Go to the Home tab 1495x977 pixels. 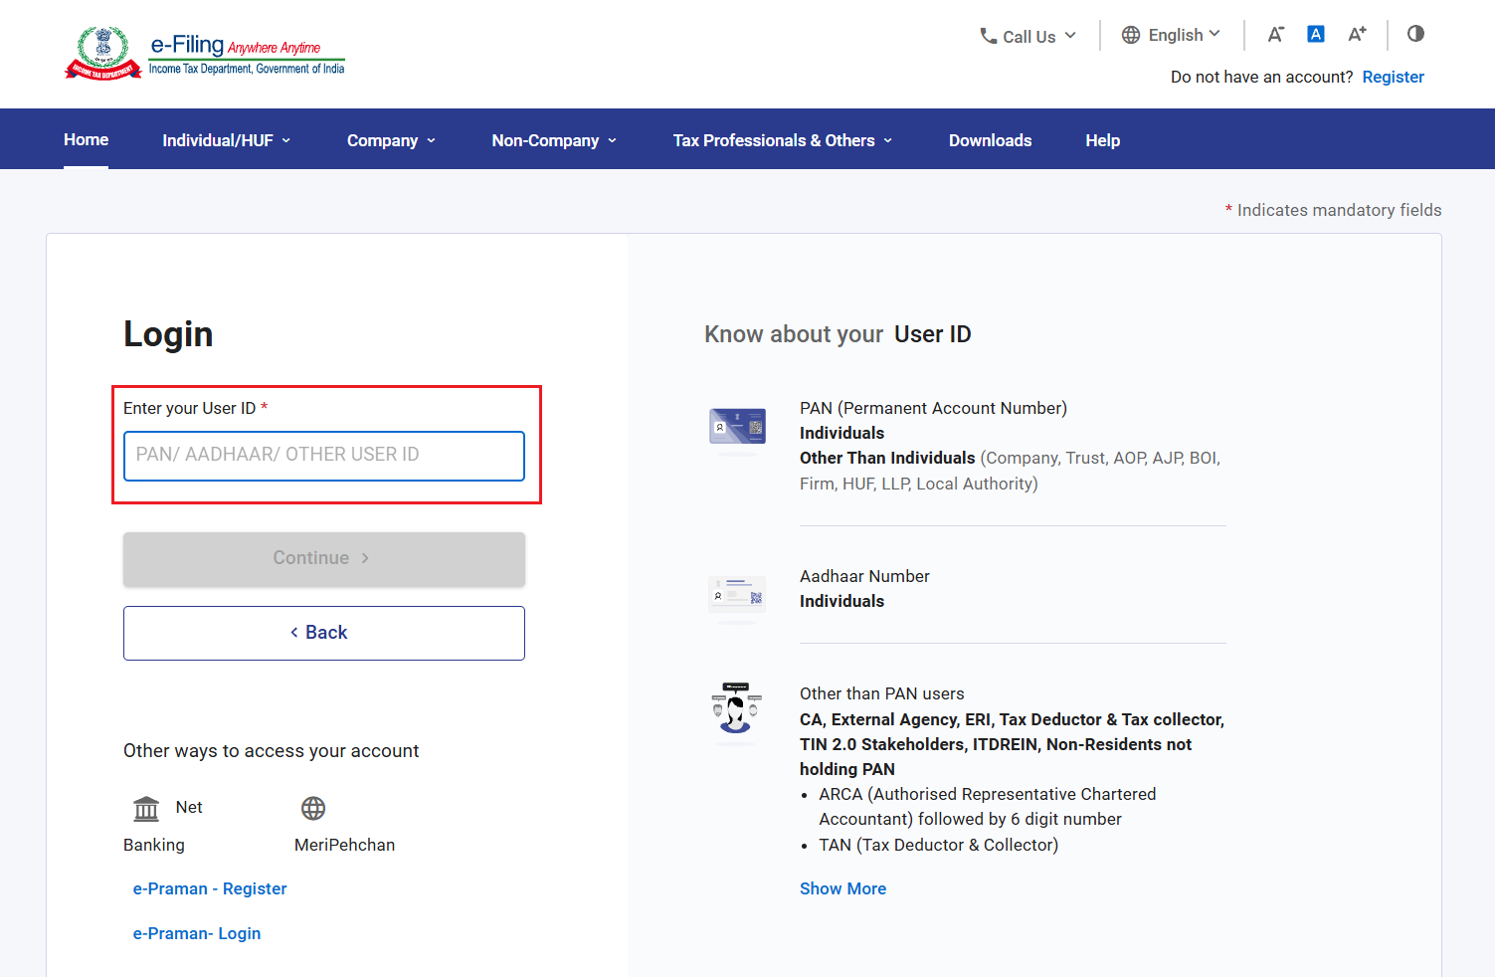click(87, 139)
